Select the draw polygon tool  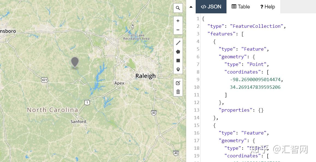[x=178, y=51]
